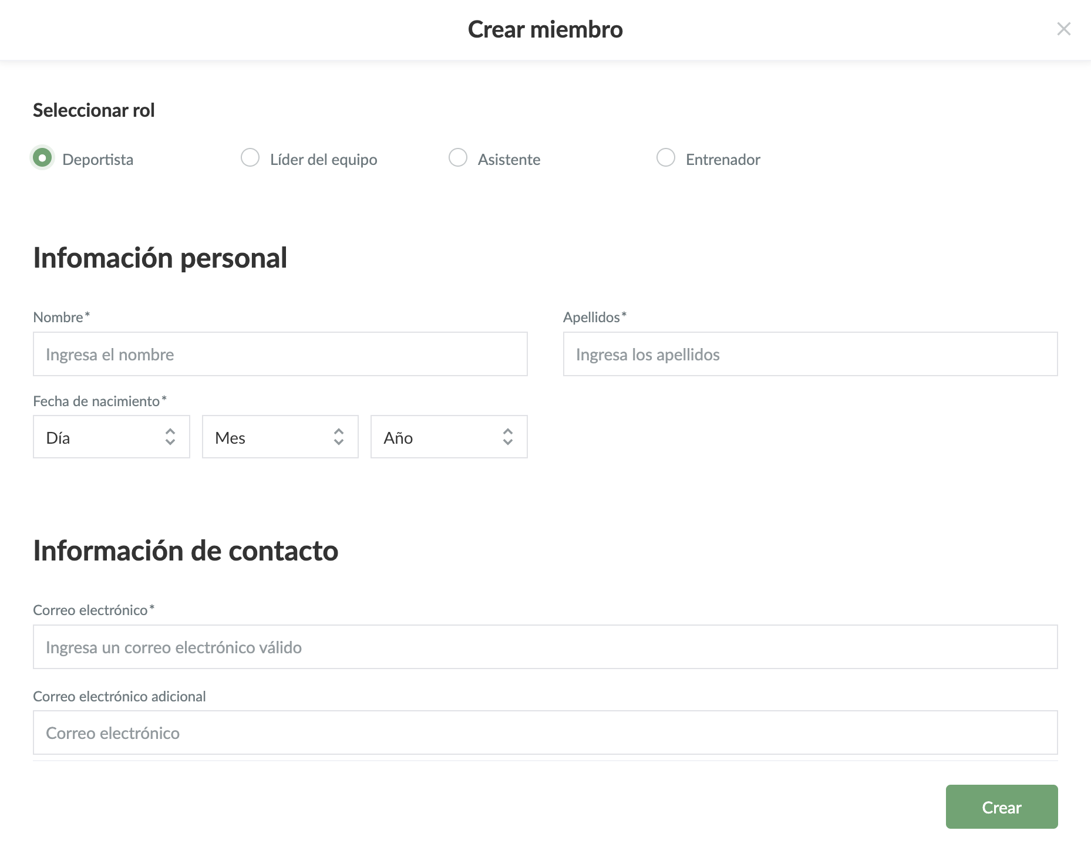Click the Líder del equipo label
1091x844 pixels.
(x=324, y=160)
